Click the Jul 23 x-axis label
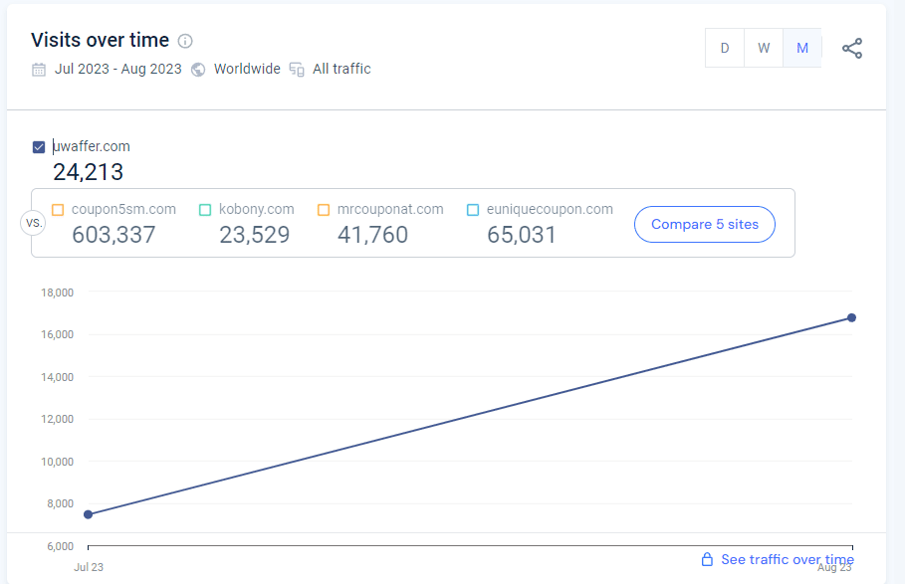This screenshot has height=584, width=905. [89, 567]
